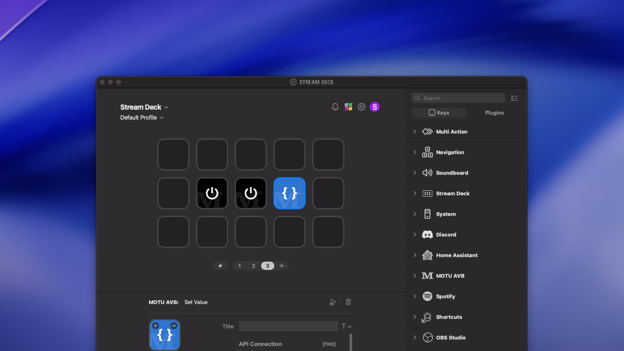Click the property inspector scrollbar

coord(351,342)
